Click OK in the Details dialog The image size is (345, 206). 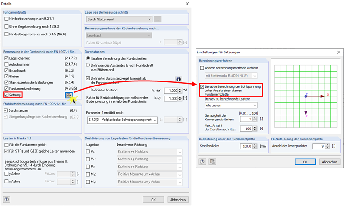(x=153, y=200)
